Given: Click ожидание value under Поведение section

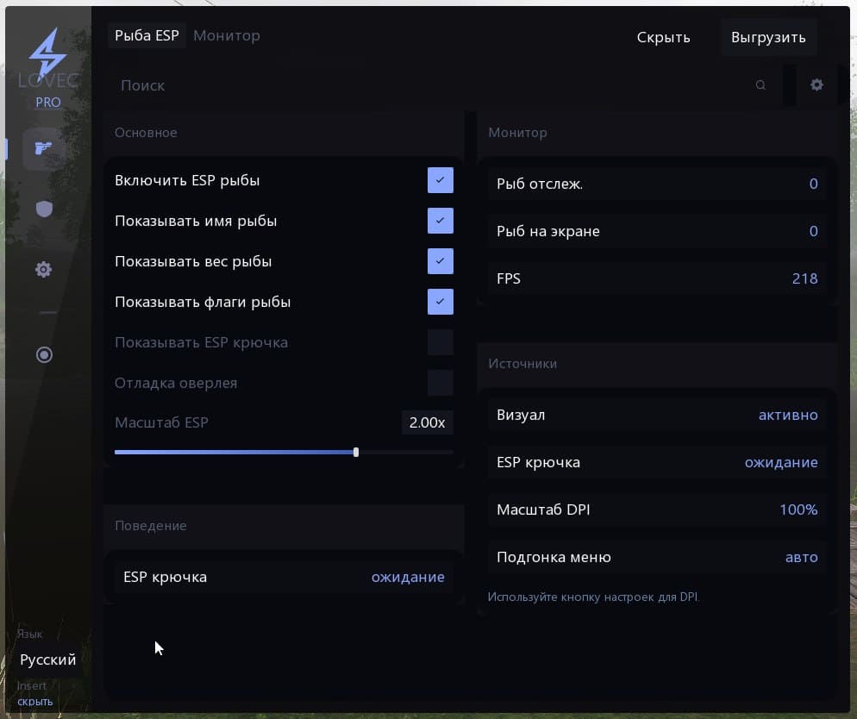Looking at the screenshot, I should (408, 577).
